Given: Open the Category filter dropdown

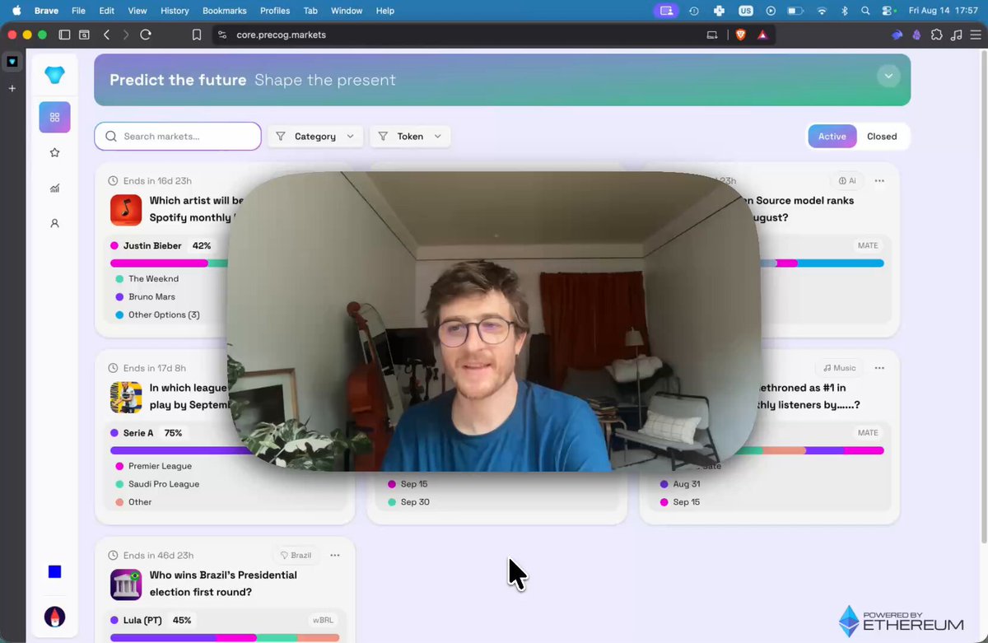Looking at the screenshot, I should [x=315, y=136].
